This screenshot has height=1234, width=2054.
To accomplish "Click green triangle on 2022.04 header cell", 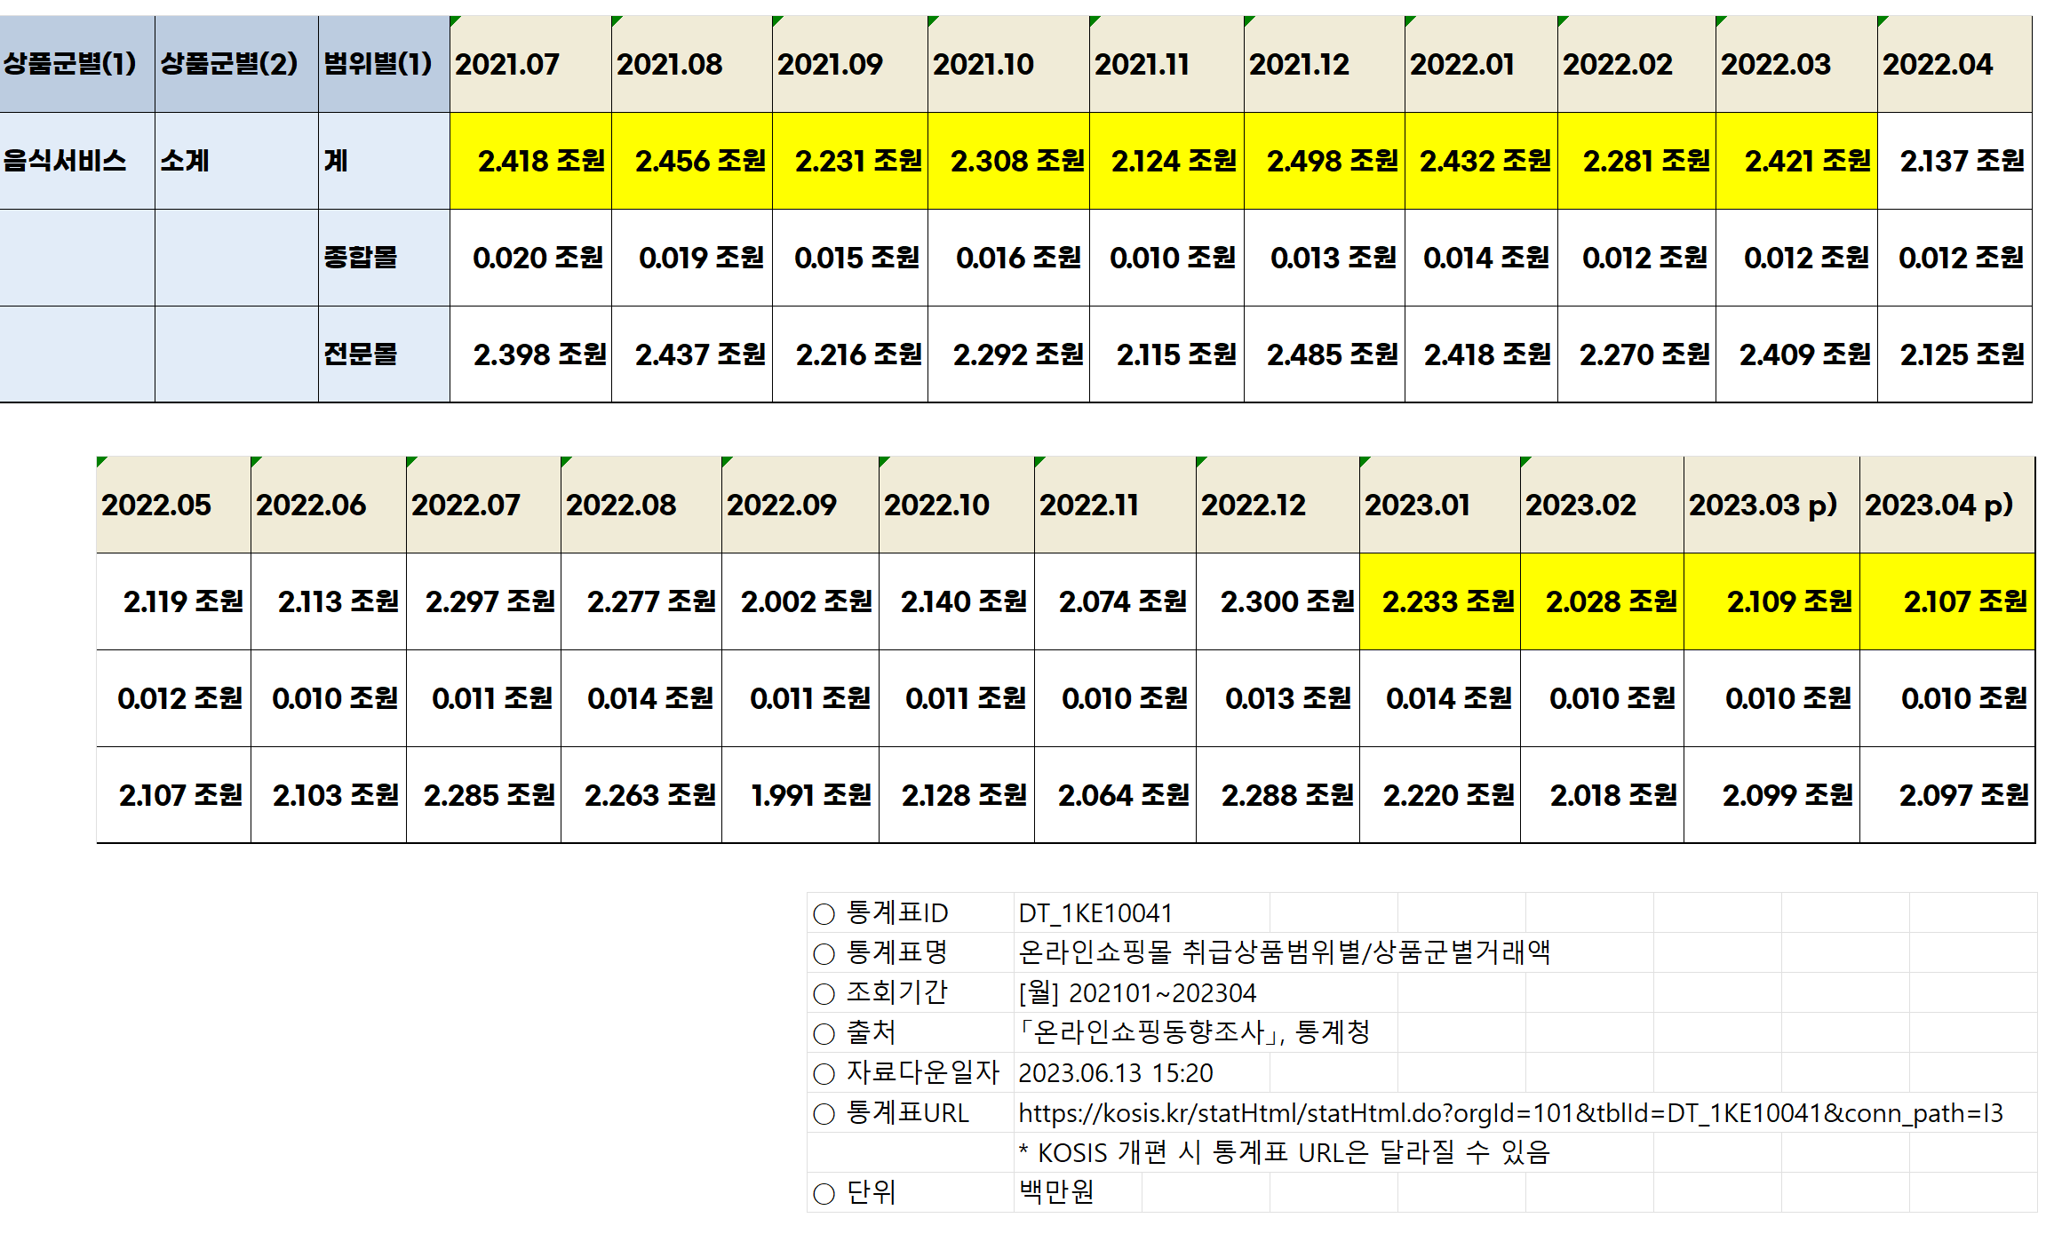I will click(1882, 20).
